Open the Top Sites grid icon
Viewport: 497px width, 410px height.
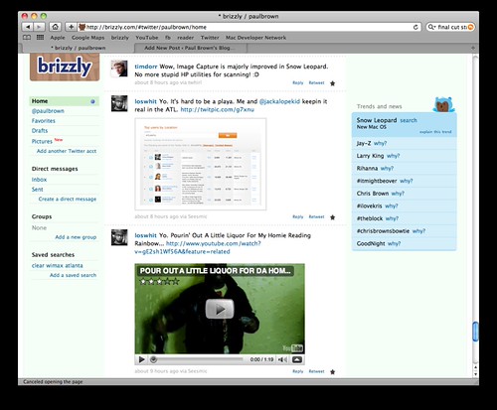coord(40,38)
